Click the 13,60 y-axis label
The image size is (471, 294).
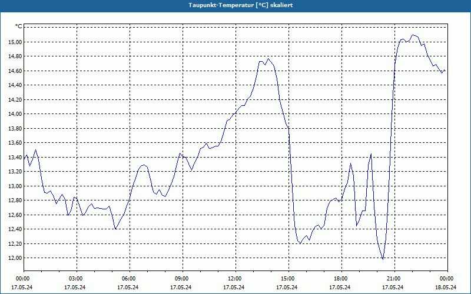click(15, 143)
